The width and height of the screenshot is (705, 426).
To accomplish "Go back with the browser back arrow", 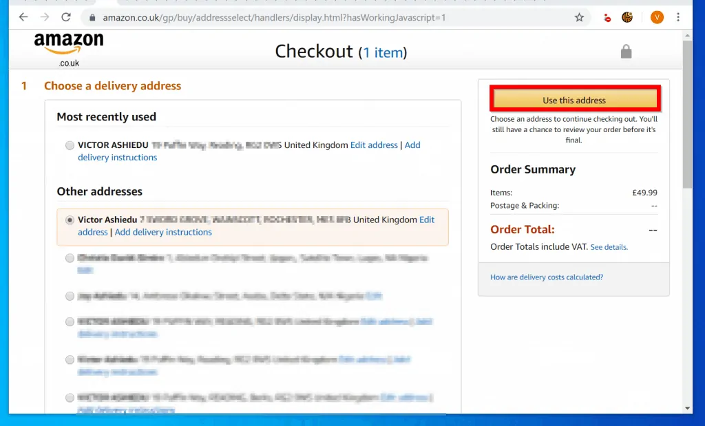I will (23, 17).
